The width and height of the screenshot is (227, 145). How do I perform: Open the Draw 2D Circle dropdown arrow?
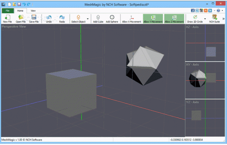[x=205, y=19]
